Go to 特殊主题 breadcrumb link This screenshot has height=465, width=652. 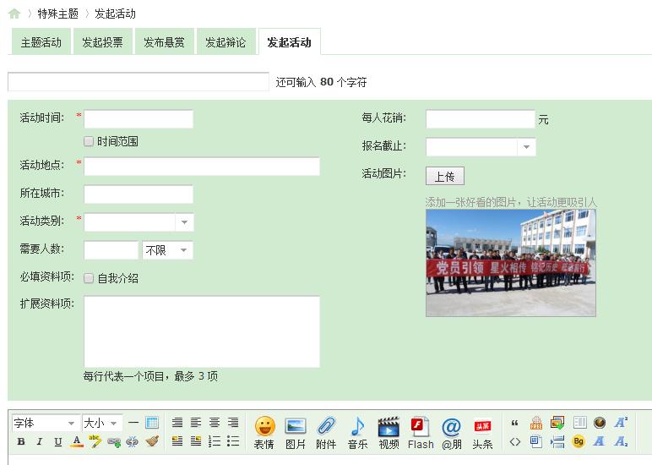coord(57,14)
